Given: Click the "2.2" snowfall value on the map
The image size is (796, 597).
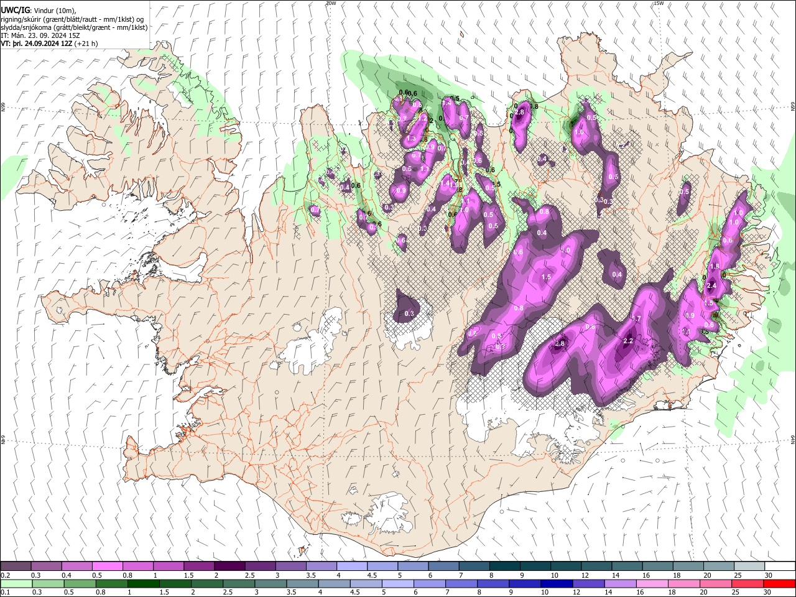Looking at the screenshot, I should click(x=628, y=341).
